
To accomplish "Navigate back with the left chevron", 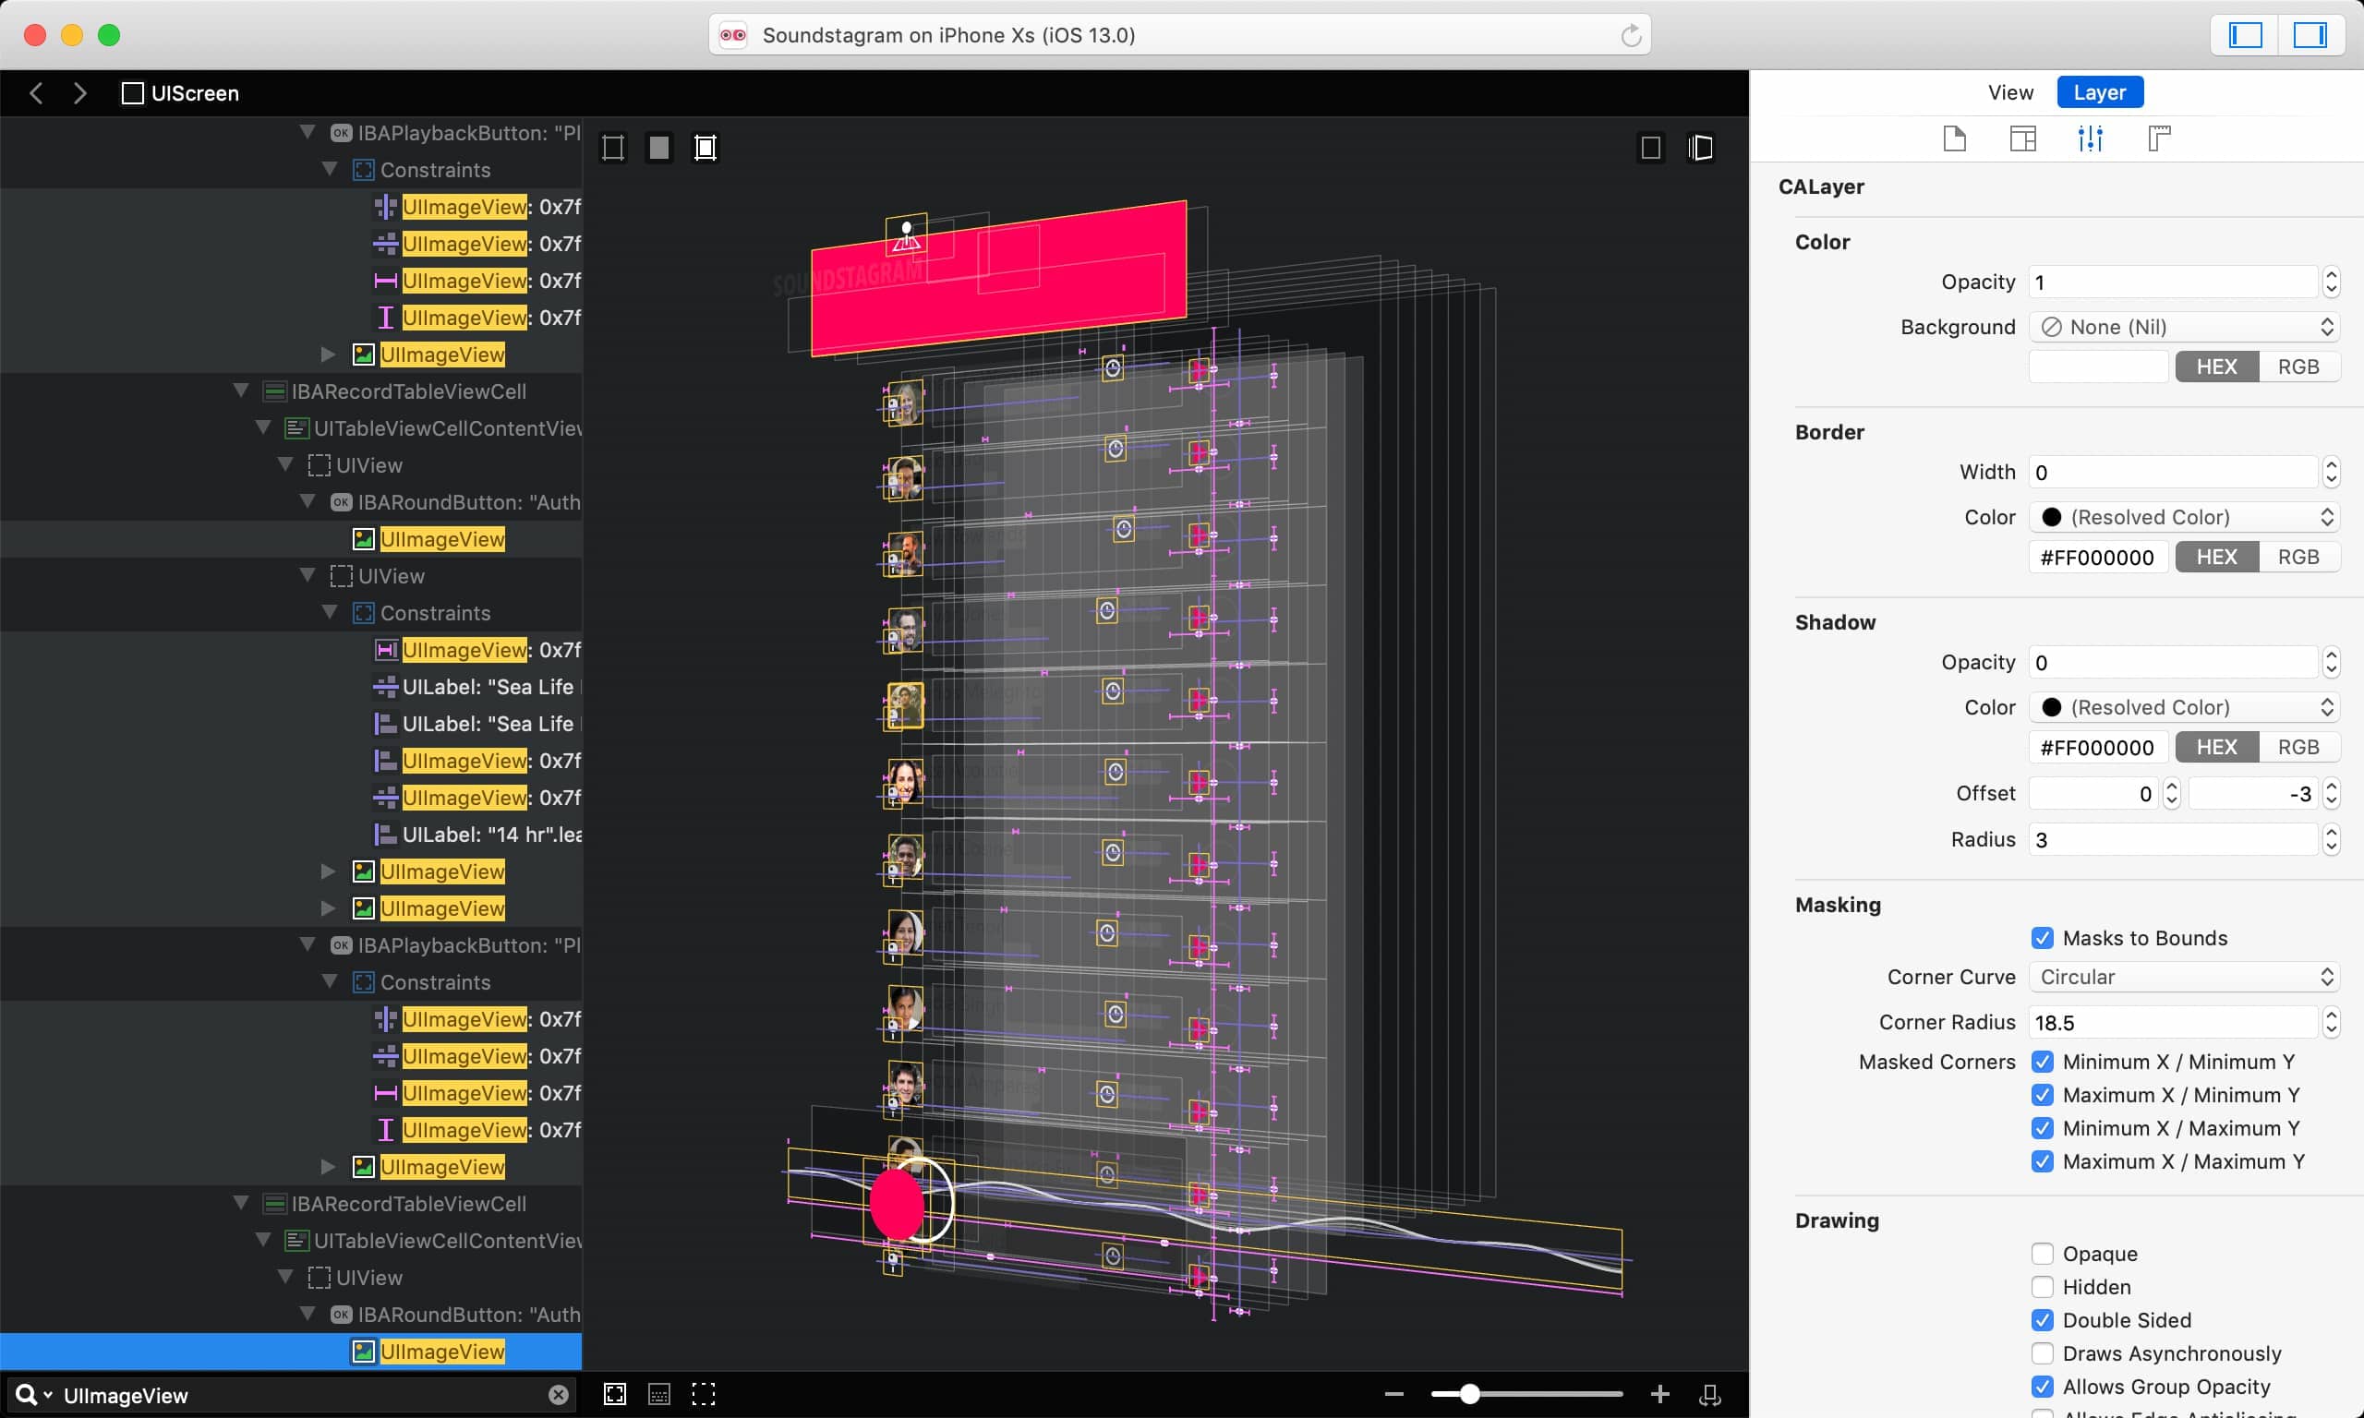I will pos(36,92).
